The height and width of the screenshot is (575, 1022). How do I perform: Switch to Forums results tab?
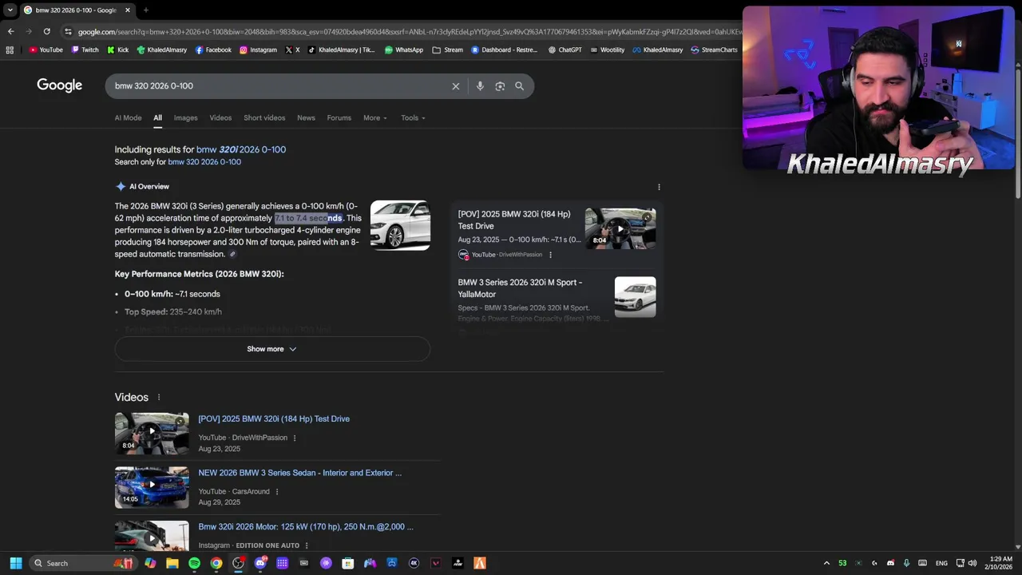tap(339, 117)
